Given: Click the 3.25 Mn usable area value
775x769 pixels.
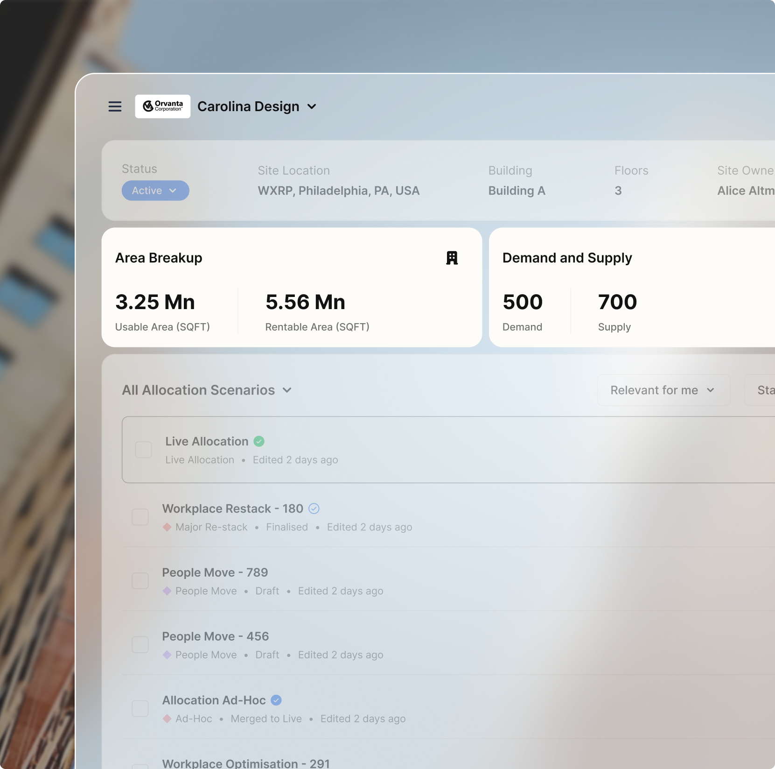Looking at the screenshot, I should click(155, 302).
